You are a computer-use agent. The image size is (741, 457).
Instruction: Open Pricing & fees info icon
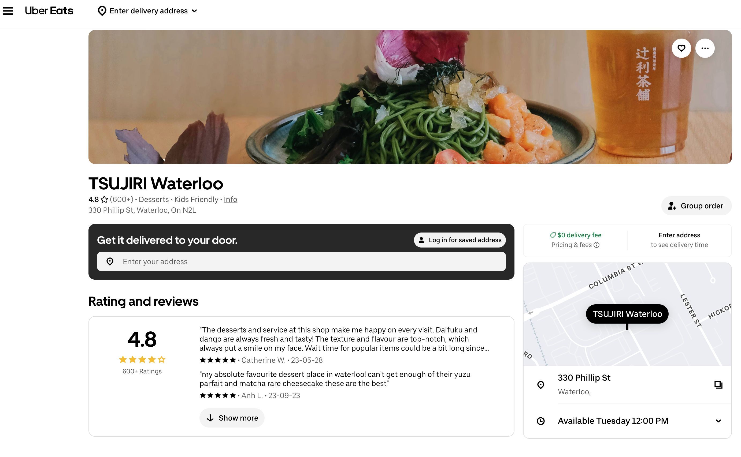(x=596, y=245)
